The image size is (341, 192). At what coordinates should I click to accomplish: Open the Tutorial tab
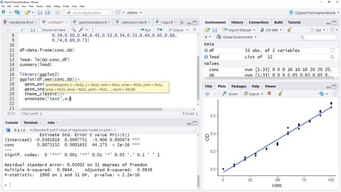click(294, 22)
